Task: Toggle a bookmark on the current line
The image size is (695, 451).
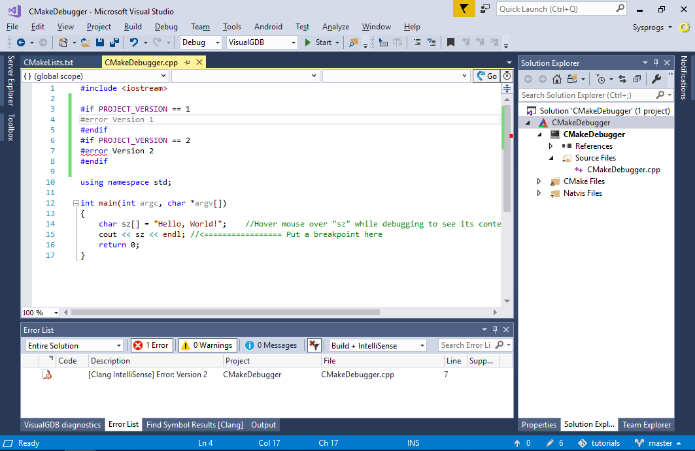Action: (x=450, y=42)
